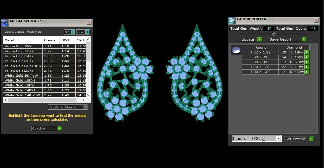324x168 pixels.
Task: Close the Metal Weights panel
Action: click(89, 23)
